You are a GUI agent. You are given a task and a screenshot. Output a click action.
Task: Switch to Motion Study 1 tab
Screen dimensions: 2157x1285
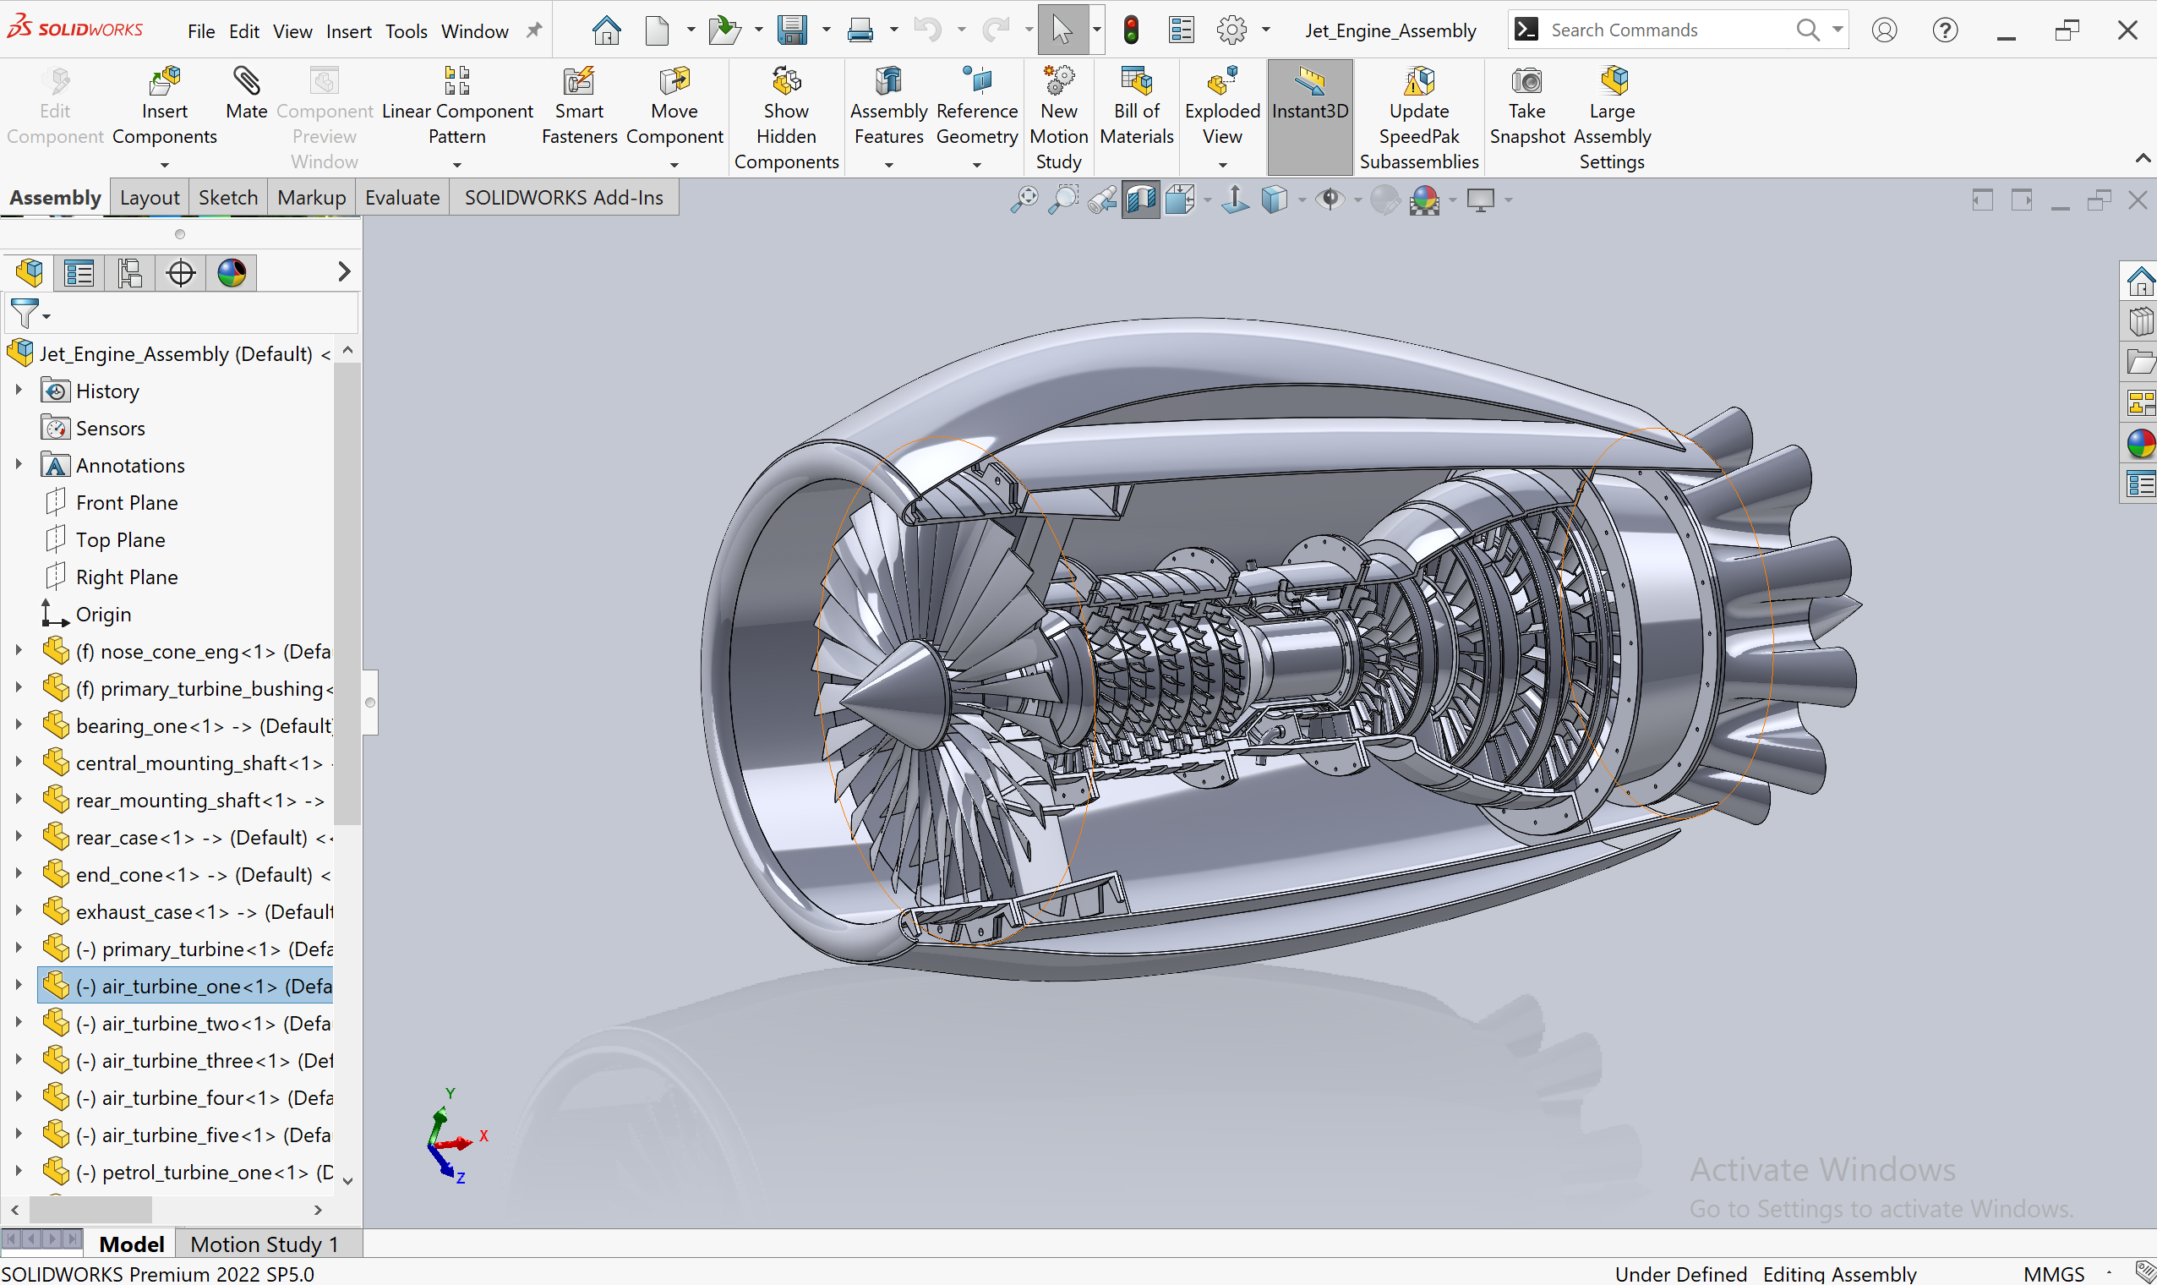pyautogui.click(x=265, y=1244)
